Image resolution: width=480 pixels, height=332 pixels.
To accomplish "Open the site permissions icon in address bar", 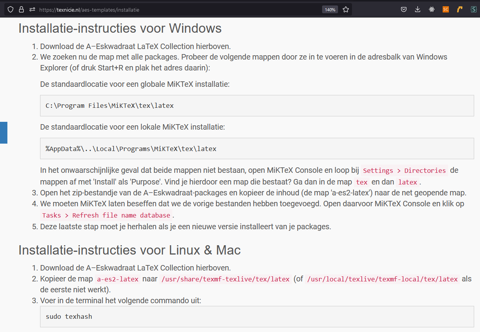I will pos(32,10).
